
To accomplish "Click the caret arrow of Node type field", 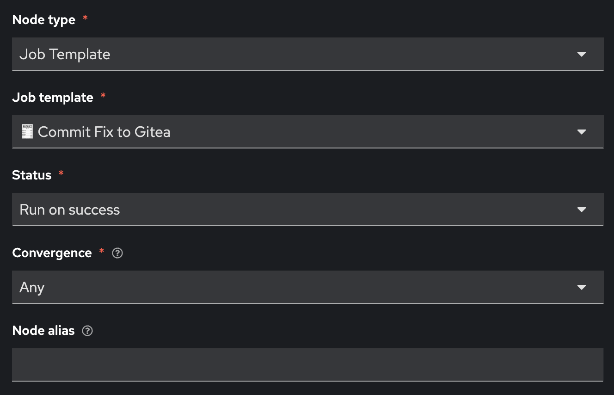I will [582, 54].
